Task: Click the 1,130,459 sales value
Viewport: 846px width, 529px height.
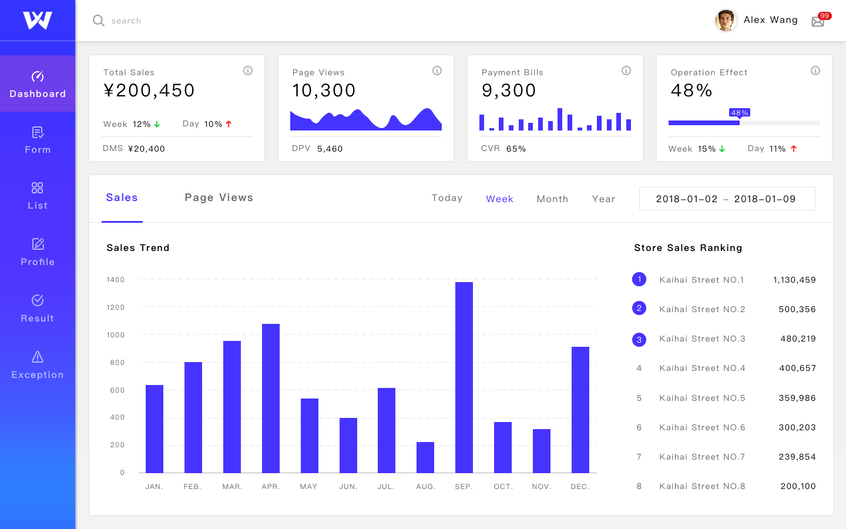Action: [x=794, y=280]
